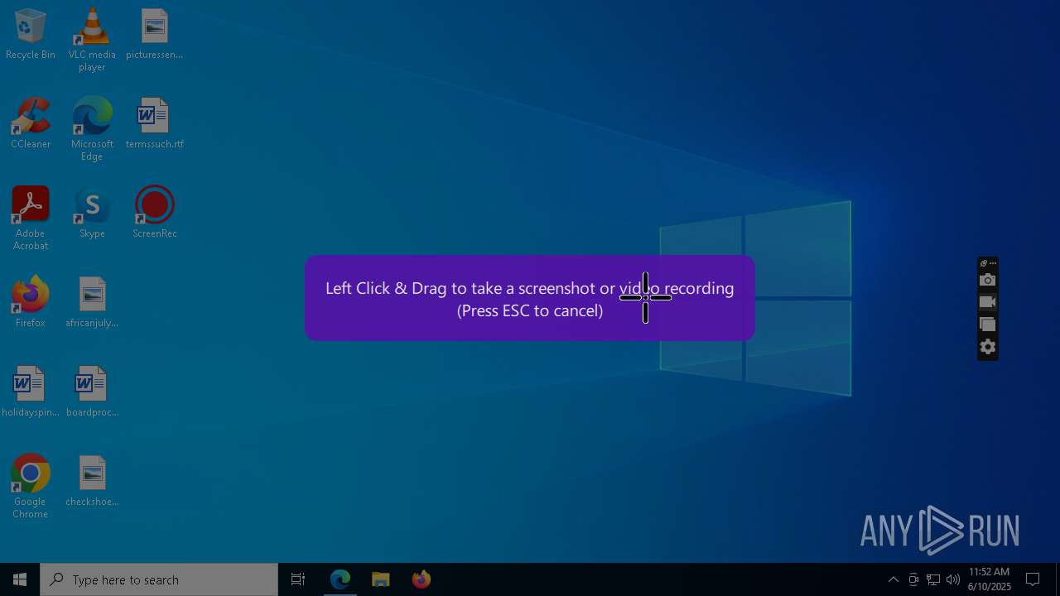Select the picturessen image file icon

coord(154,35)
